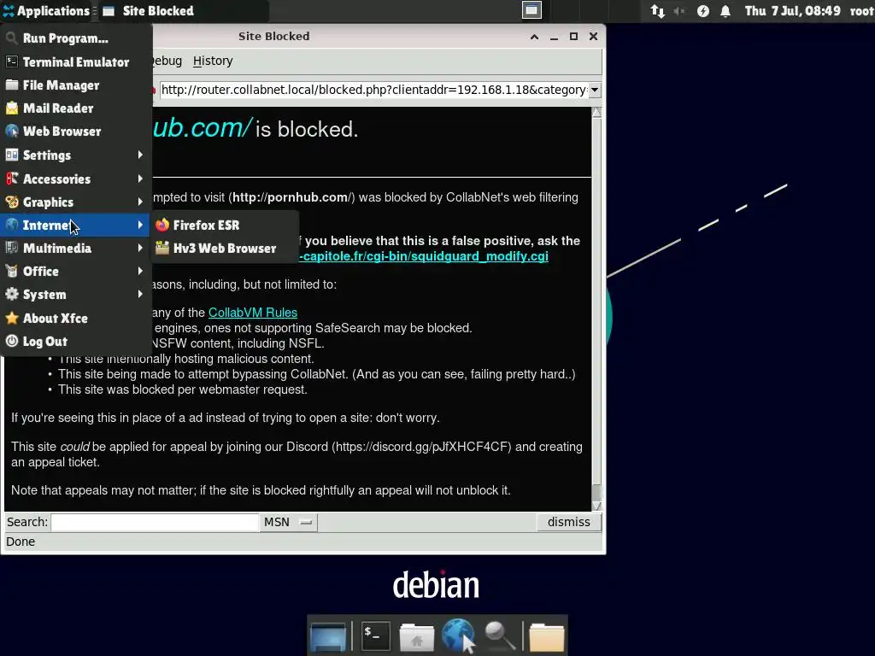This screenshot has height=656, width=875.
Task: Open home folder from the dock
Action: 416,636
